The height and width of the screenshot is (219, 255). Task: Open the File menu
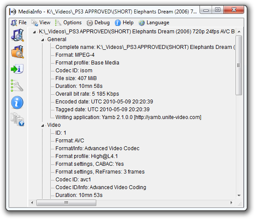pyautogui.click(x=19, y=23)
